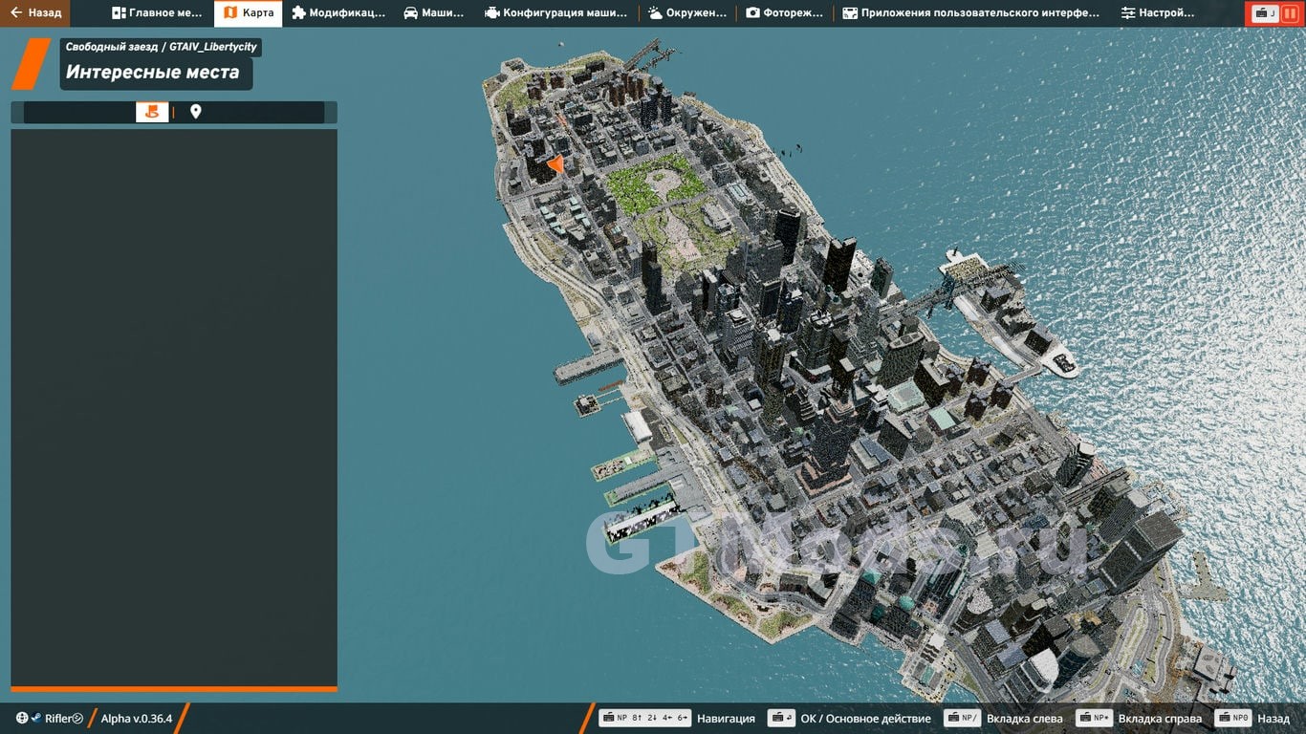Click the Вкладка справа hint

pos(1160,719)
